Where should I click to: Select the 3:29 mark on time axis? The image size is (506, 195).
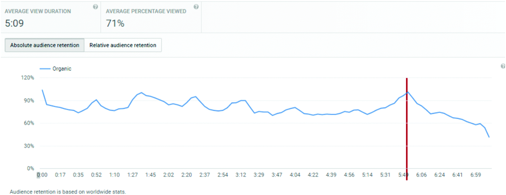click(x=259, y=175)
